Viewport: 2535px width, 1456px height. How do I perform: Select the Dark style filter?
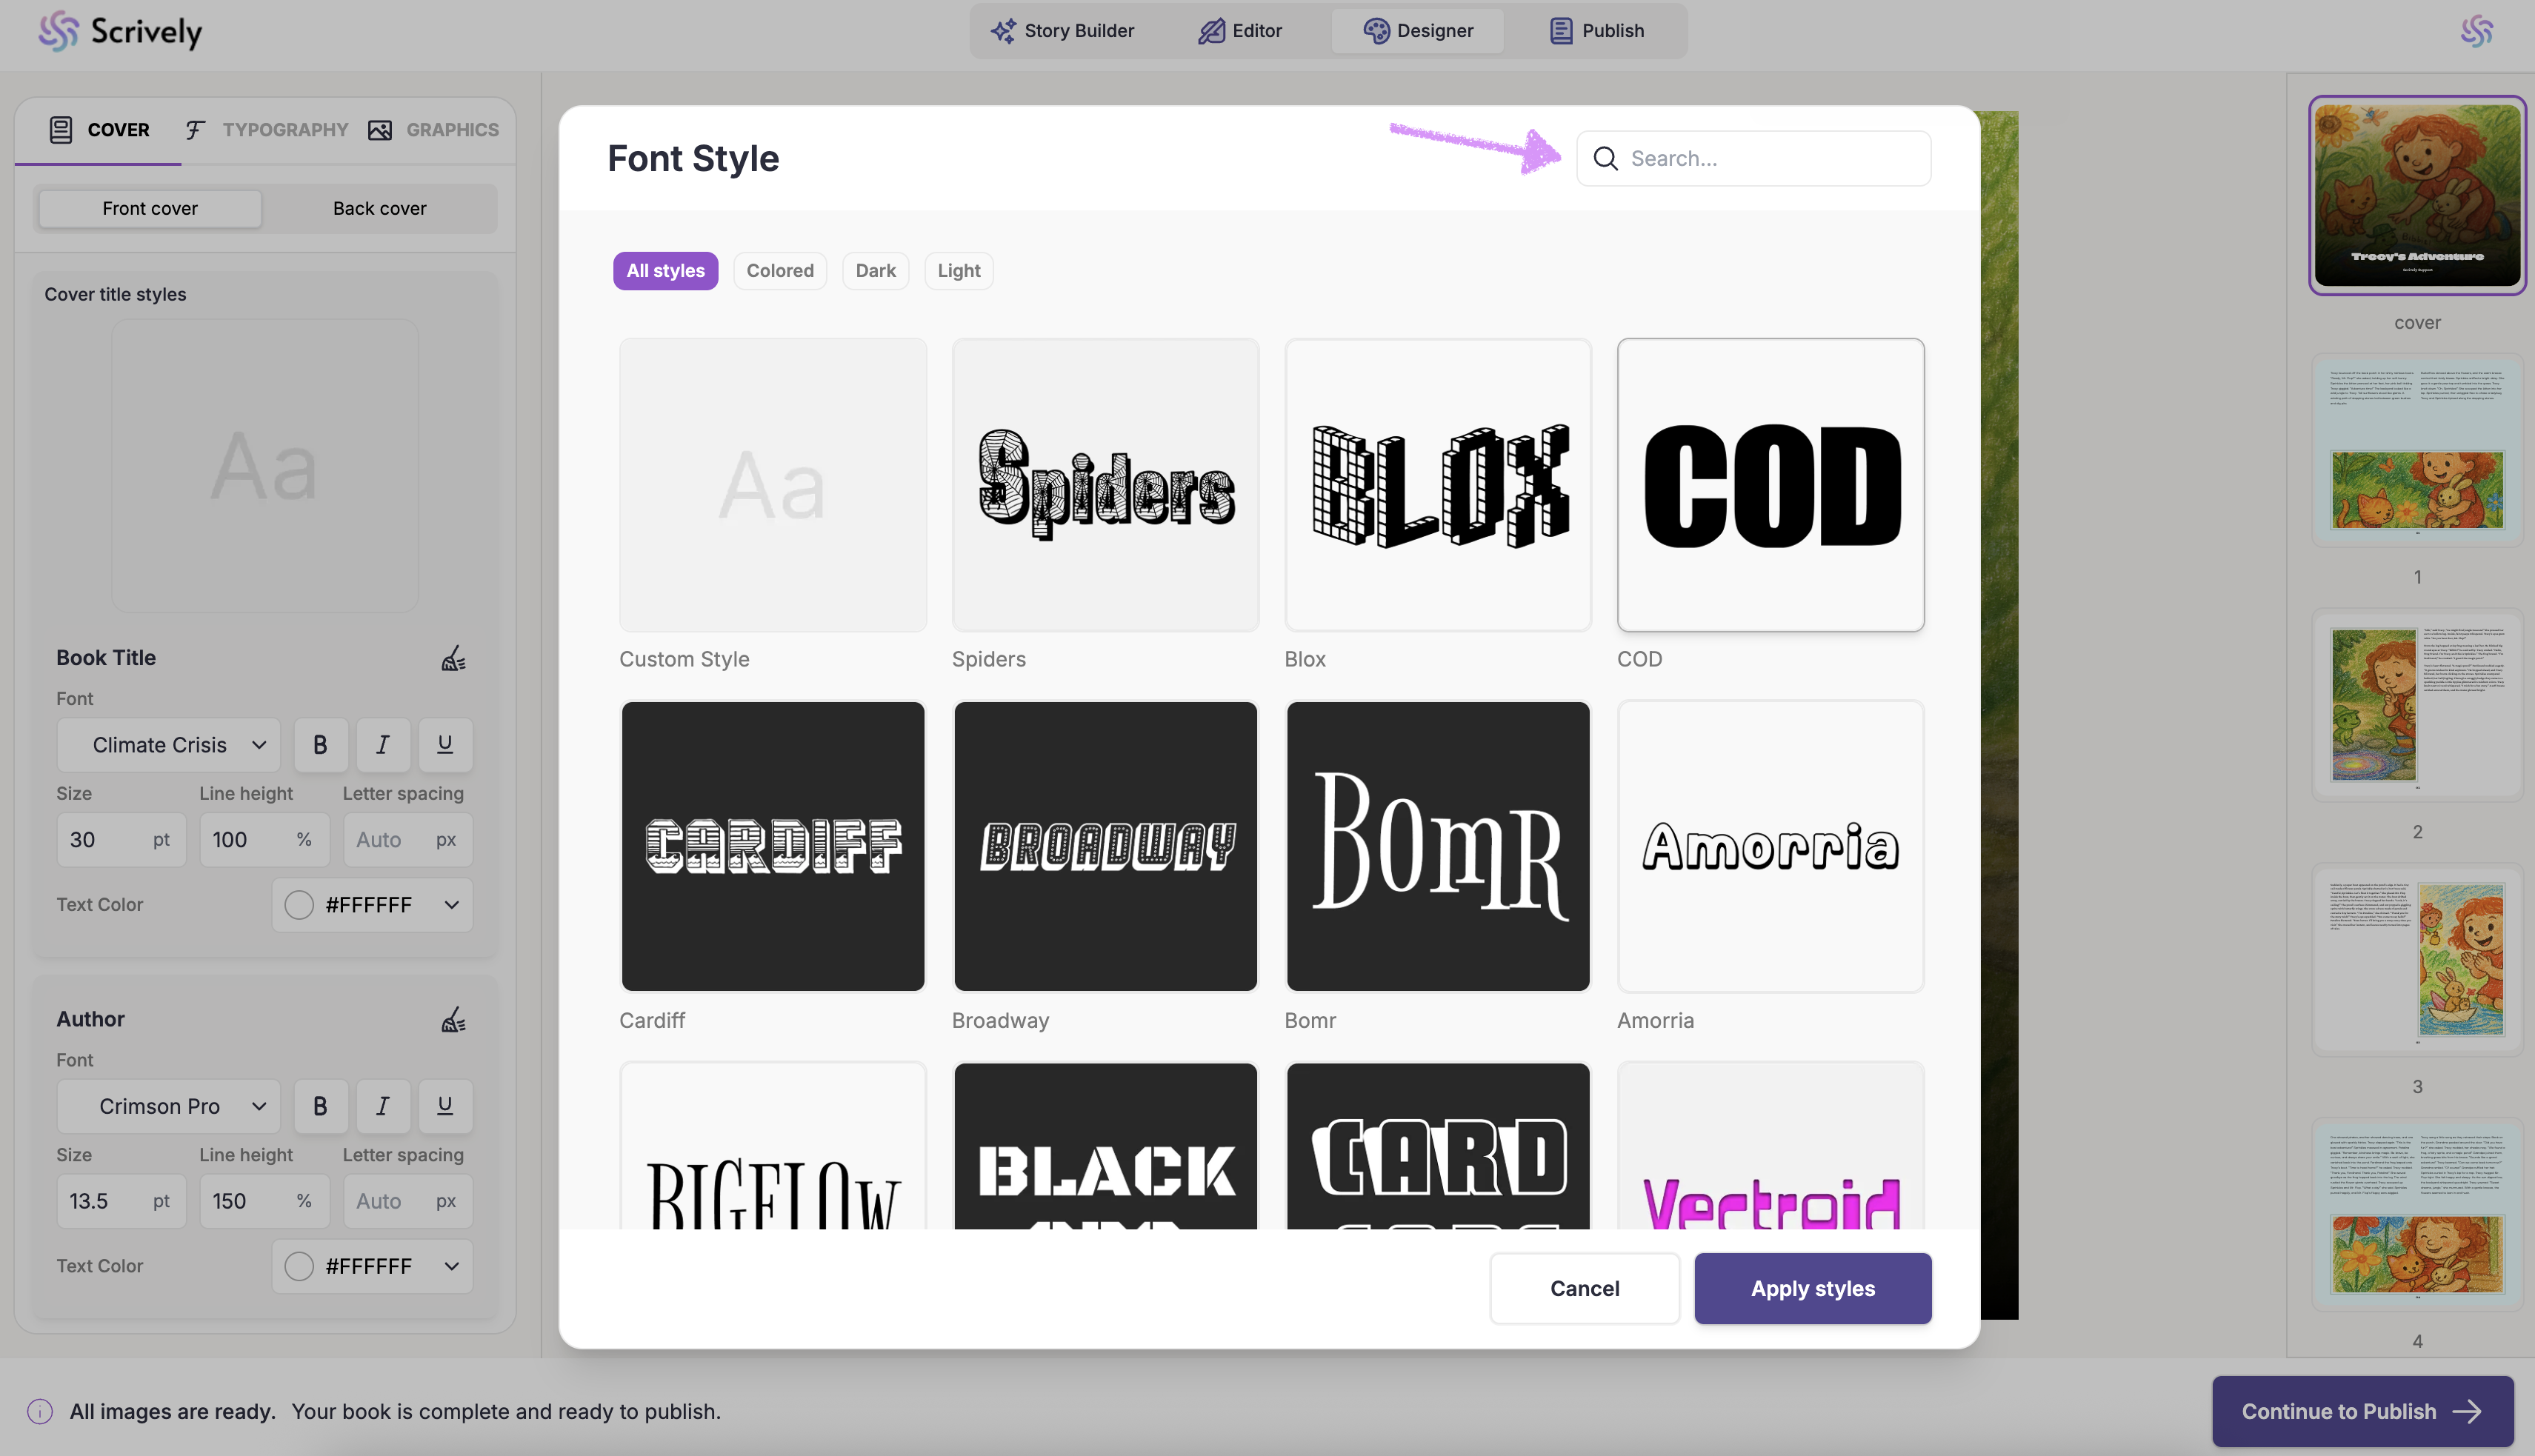[875, 271]
